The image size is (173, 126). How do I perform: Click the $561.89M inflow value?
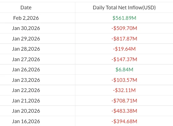click(x=124, y=18)
